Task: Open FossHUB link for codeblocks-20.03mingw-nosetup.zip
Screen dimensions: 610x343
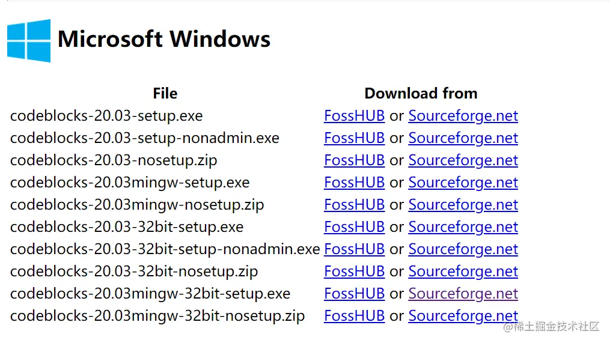Action: coord(355,205)
